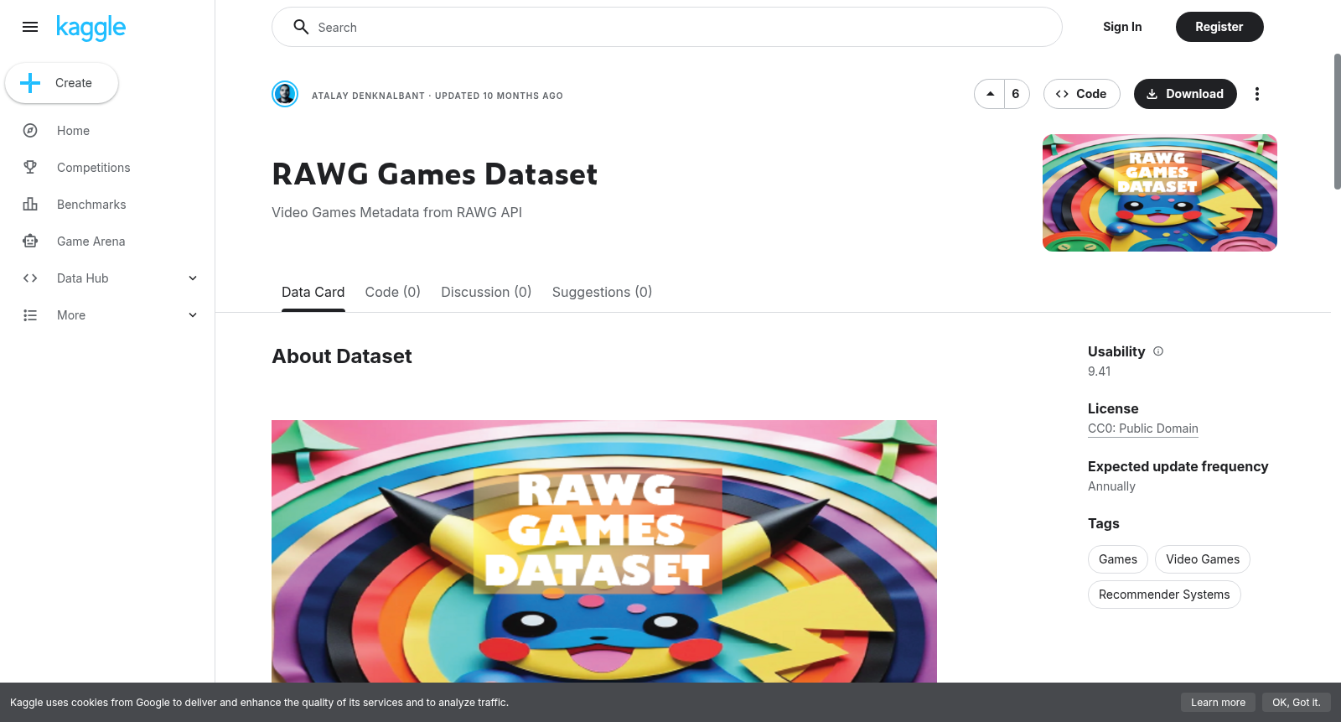The width and height of the screenshot is (1341, 722).
Task: Open Atalay Denknalbant's profile avatar
Action: click(285, 94)
